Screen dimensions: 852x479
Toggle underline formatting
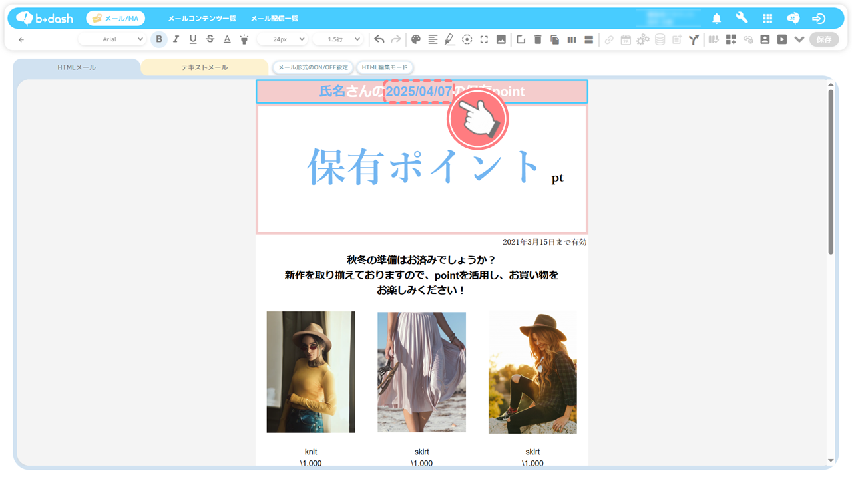(x=193, y=39)
